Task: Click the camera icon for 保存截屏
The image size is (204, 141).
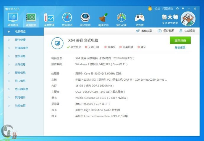Action: point(160,31)
